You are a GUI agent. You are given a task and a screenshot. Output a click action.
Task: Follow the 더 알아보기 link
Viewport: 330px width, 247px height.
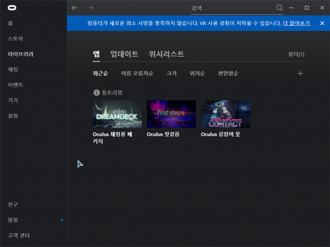tap(296, 23)
